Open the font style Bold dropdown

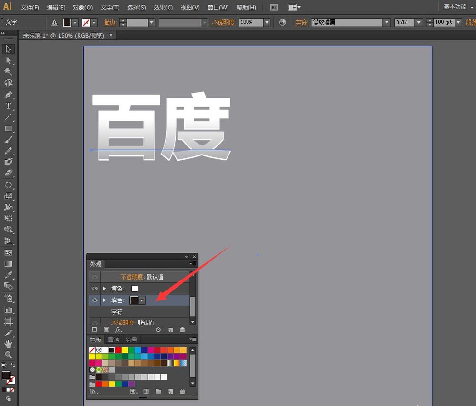[x=419, y=22]
